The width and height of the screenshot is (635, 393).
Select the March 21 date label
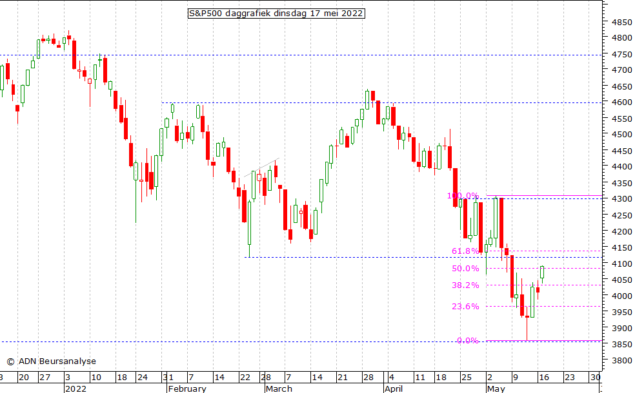coord(343,378)
